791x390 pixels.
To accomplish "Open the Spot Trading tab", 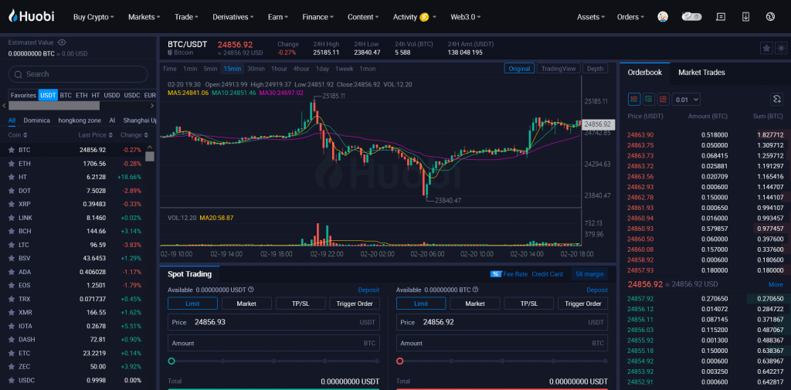I will point(190,274).
